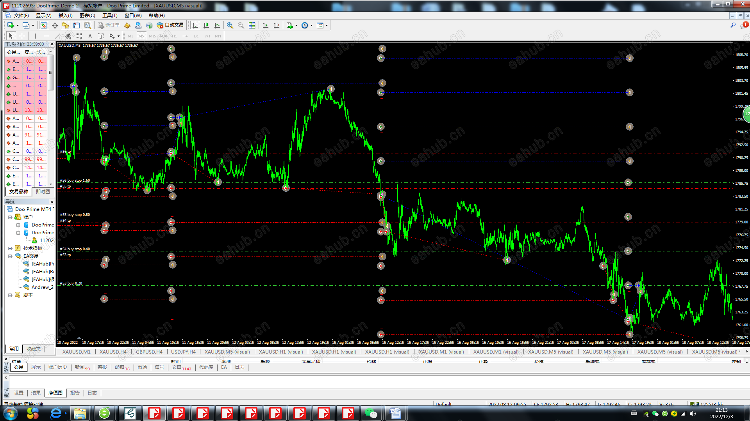Open the periodicity clock dropdown arrow
The height and width of the screenshot is (421, 750).
pos(311,25)
